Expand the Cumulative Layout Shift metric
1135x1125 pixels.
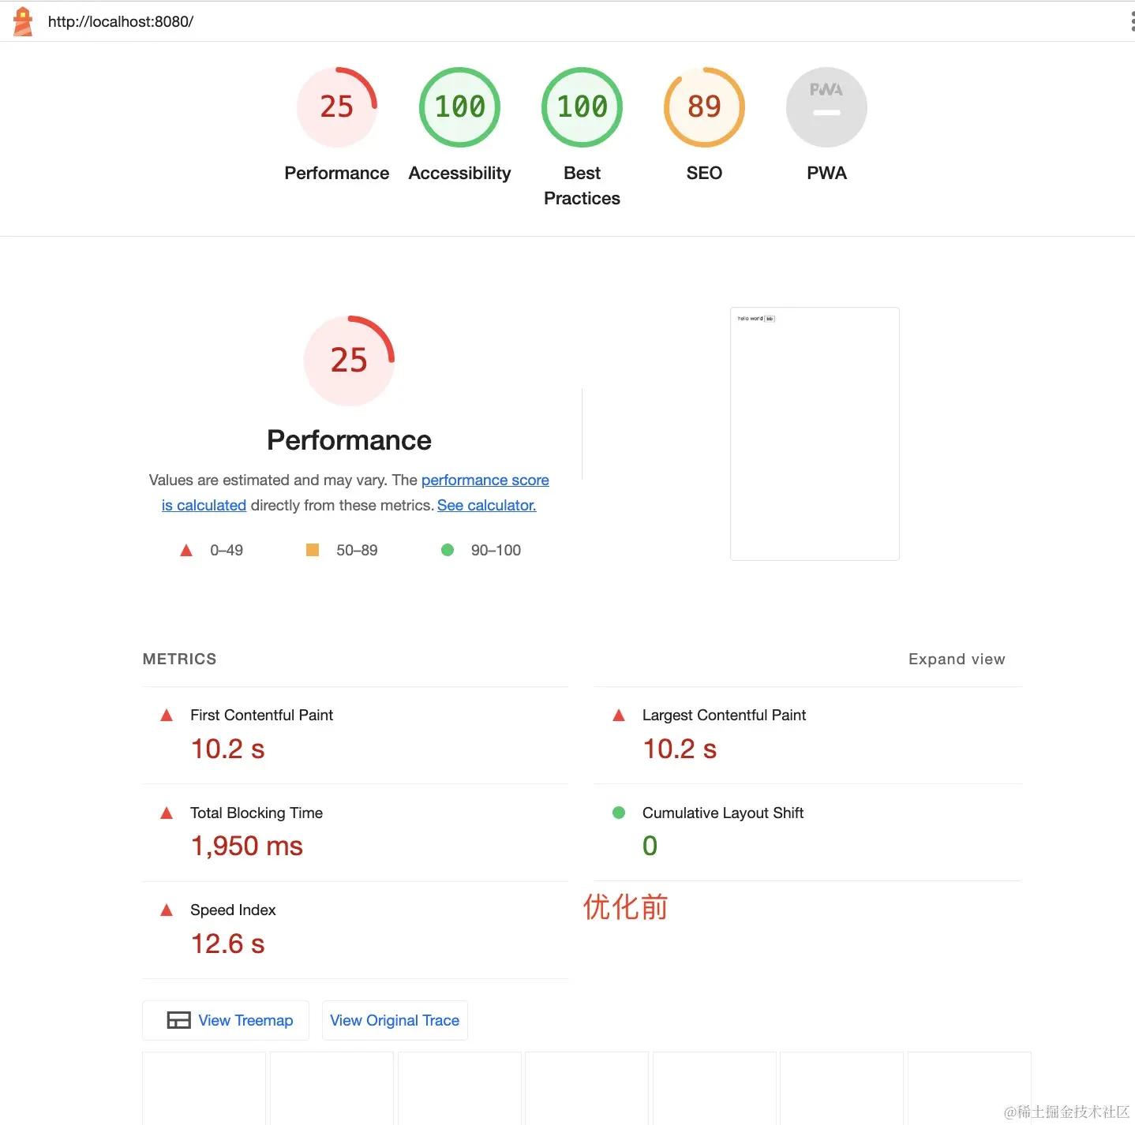click(807, 833)
